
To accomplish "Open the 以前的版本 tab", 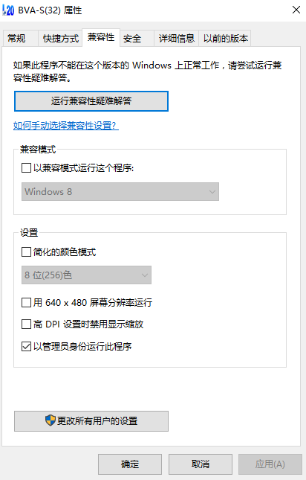I will tap(225, 39).
